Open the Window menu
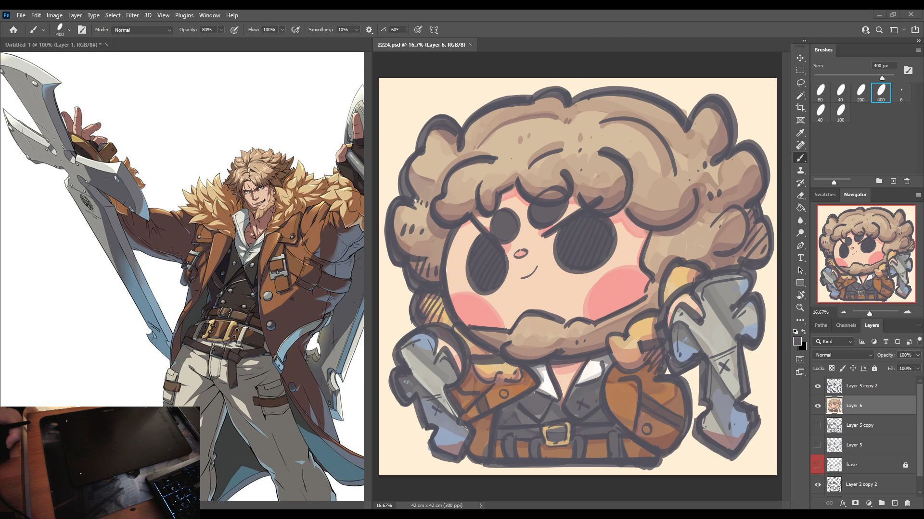924x519 pixels. tap(209, 15)
